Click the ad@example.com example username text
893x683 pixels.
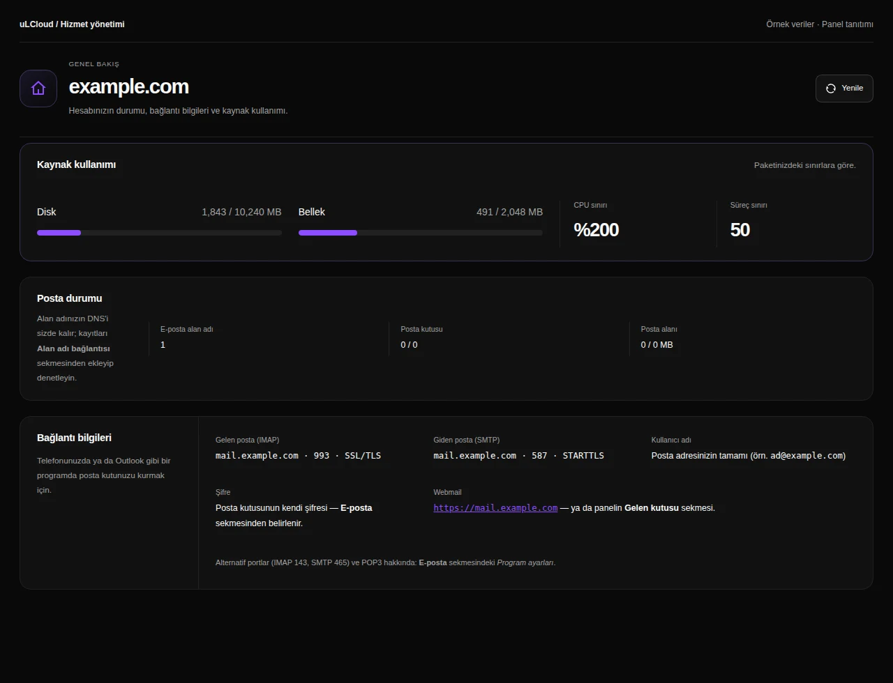[x=806, y=456]
